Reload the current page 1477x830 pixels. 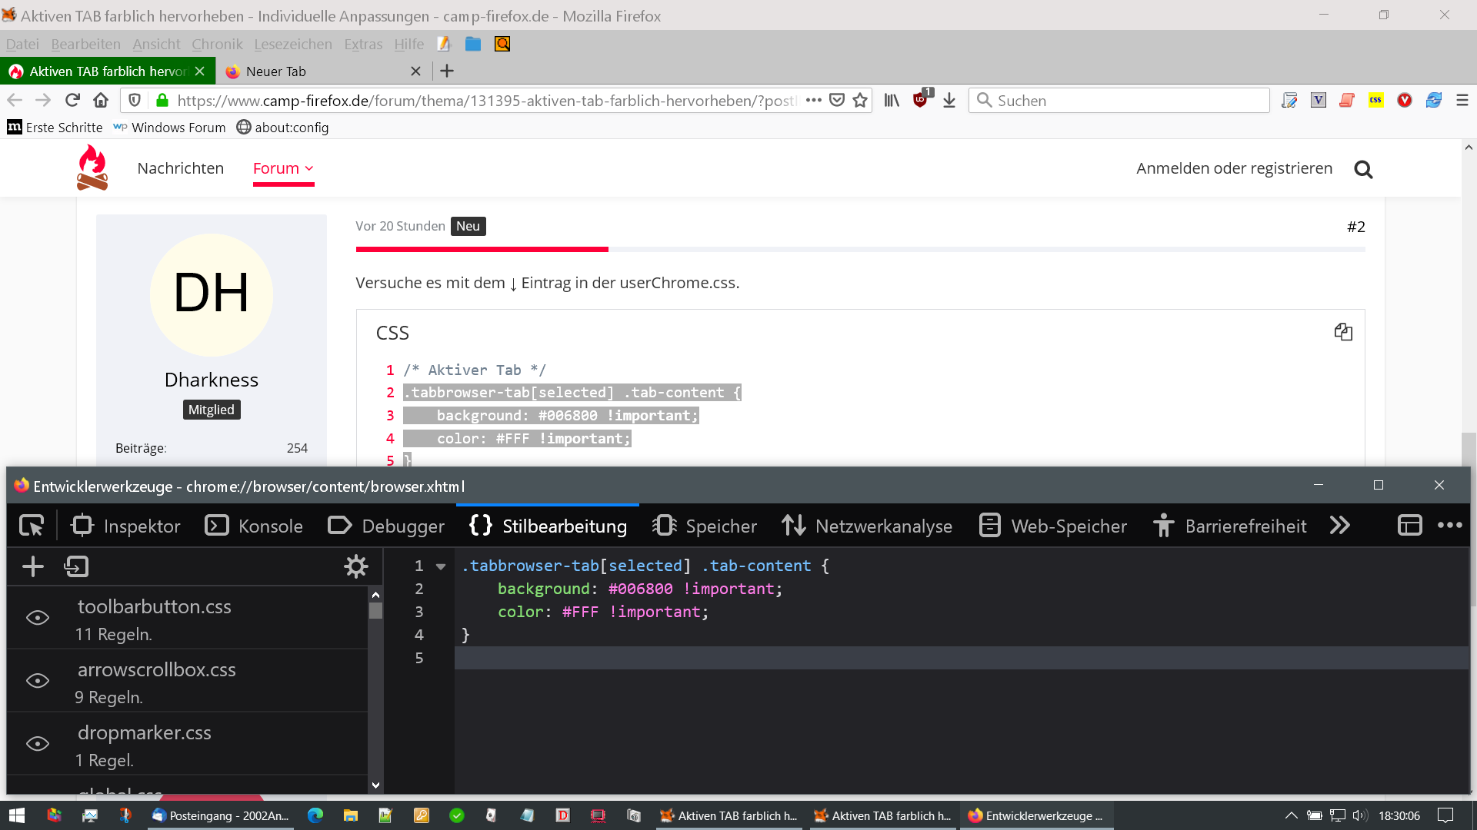point(72,100)
